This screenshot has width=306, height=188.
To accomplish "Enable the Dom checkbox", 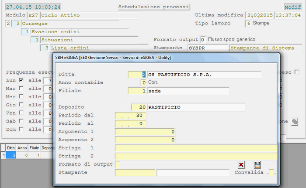I will point(21,129).
